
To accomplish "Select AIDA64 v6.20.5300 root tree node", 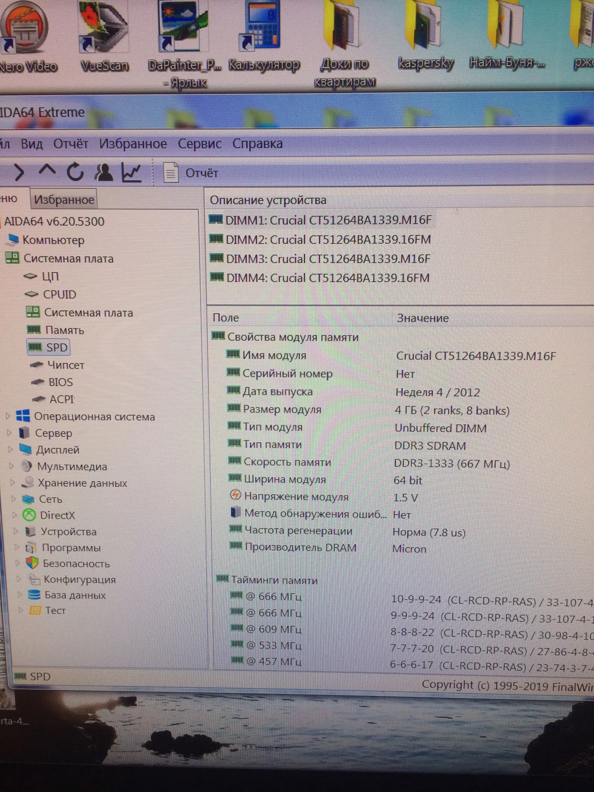I will pyautogui.click(x=54, y=221).
